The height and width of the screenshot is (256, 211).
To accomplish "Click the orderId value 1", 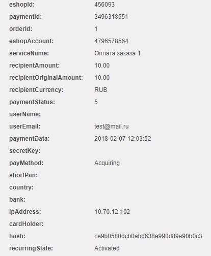I will click(x=96, y=29).
